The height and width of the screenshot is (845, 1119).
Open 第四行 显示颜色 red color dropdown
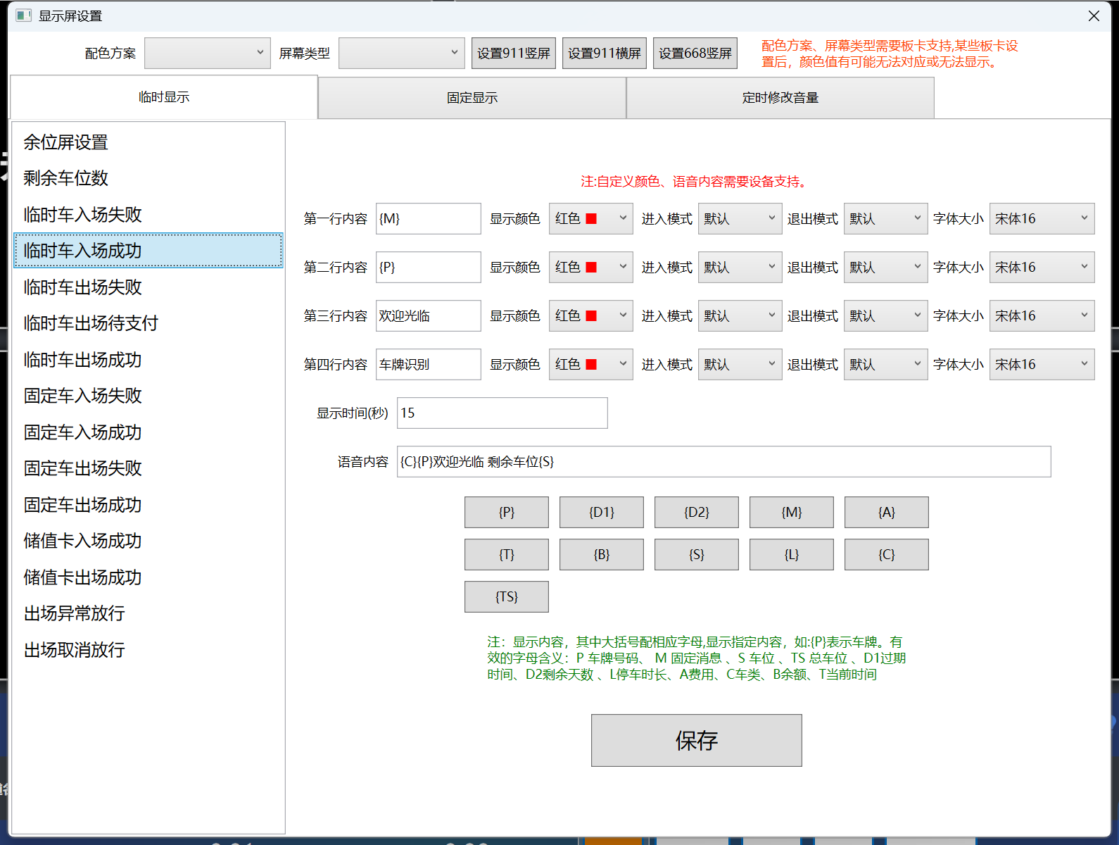click(x=590, y=364)
